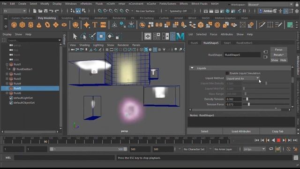The image size is (300, 169).
Task: Select the arrow Select tool
Action: [75, 36]
